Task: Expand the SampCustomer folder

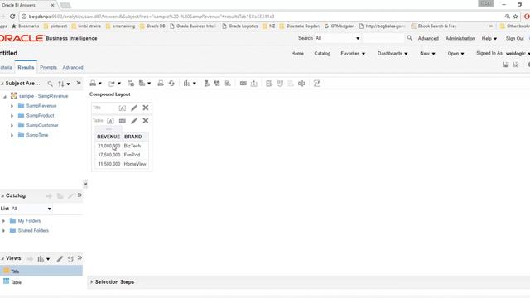Action: pyautogui.click(x=12, y=126)
